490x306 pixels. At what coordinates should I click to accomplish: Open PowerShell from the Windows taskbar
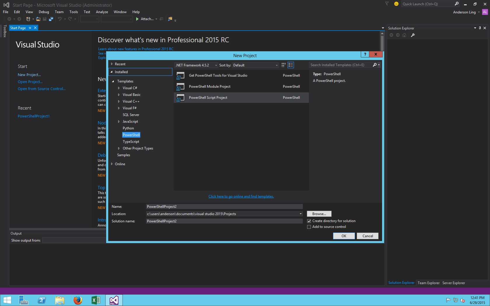42,300
